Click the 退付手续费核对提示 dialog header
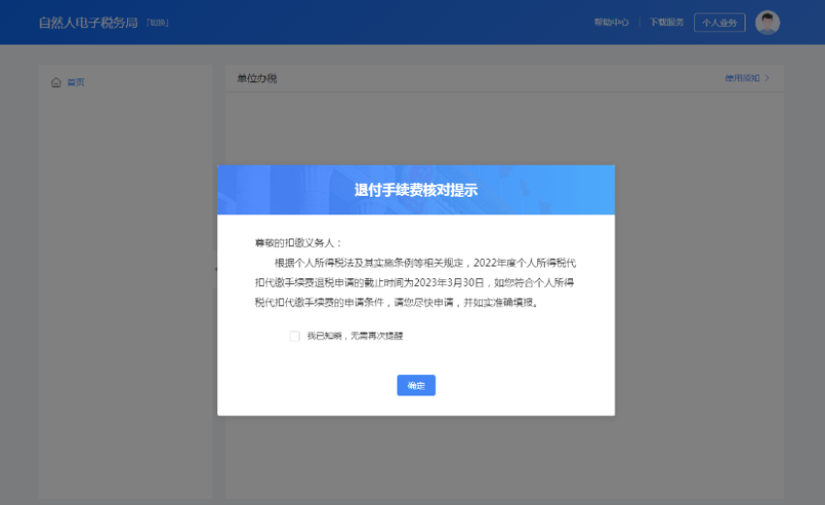The height and width of the screenshot is (505, 825). tap(416, 190)
